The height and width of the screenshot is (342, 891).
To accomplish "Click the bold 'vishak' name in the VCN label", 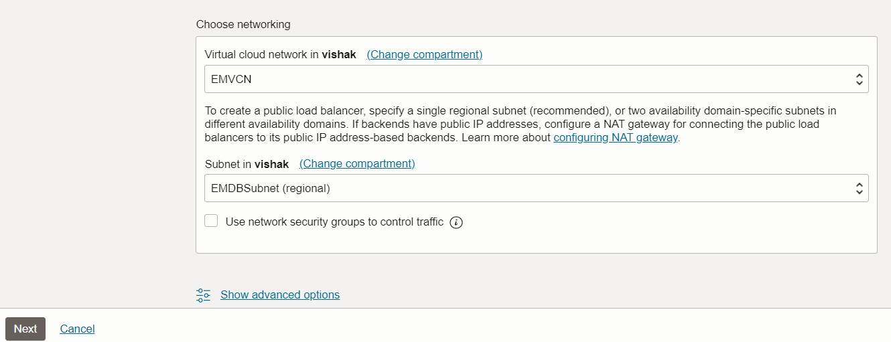I will coord(339,54).
